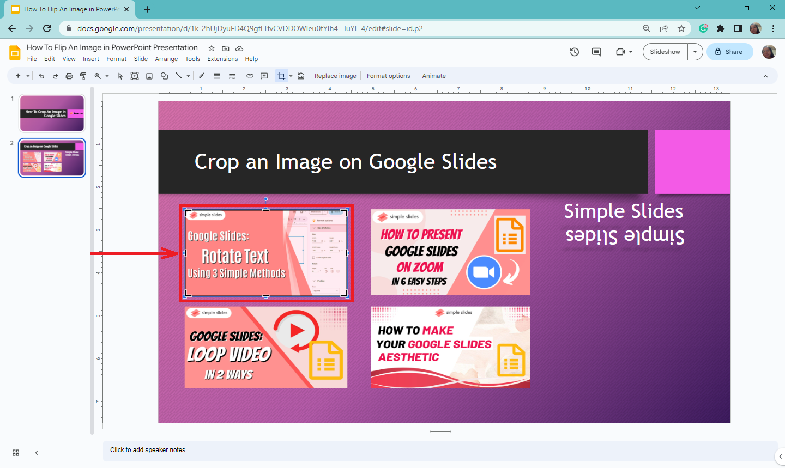Viewport: 785px width, 468px height.
Task: Click the Undo icon
Action: (41, 76)
